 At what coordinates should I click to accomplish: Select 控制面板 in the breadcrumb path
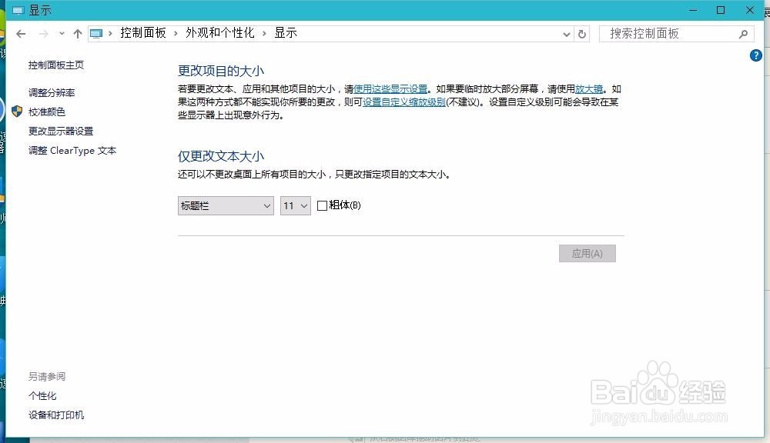pos(143,33)
